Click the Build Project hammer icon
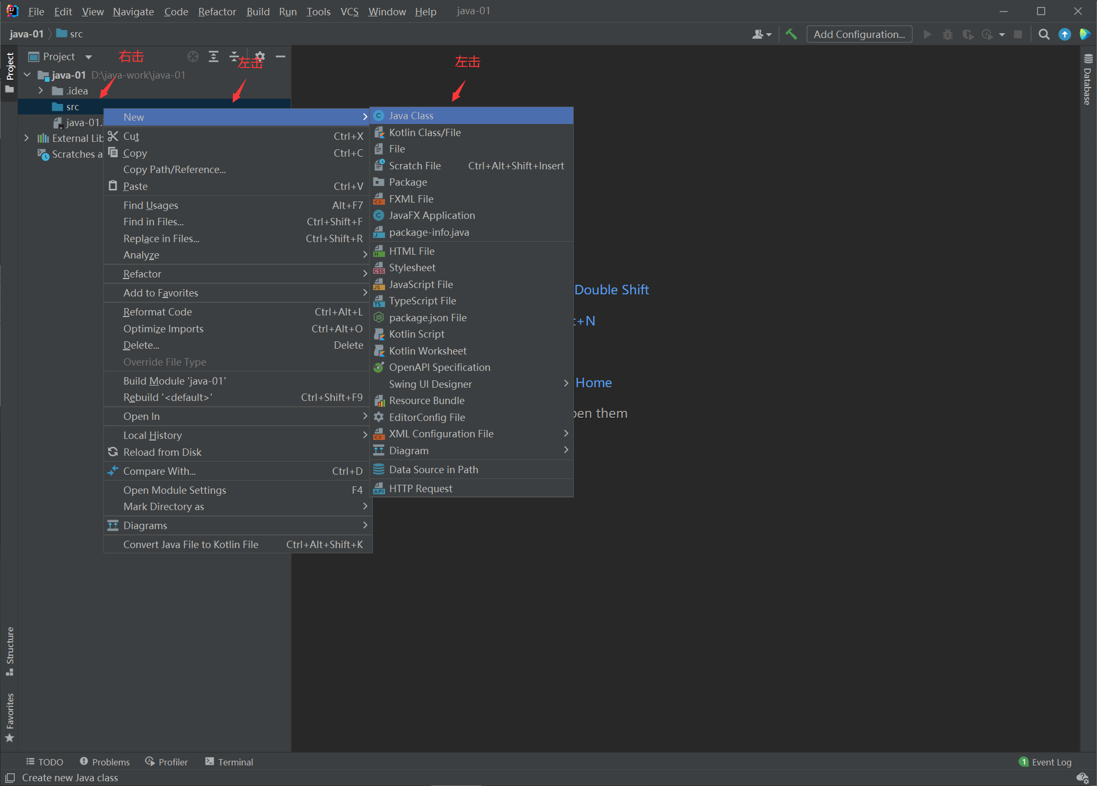Screen dimensions: 1097x786 point(791,34)
